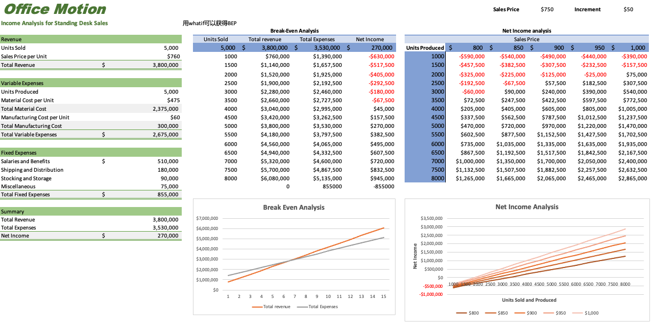
Task: Click the $800 series legend entry
Action: pos(468,313)
